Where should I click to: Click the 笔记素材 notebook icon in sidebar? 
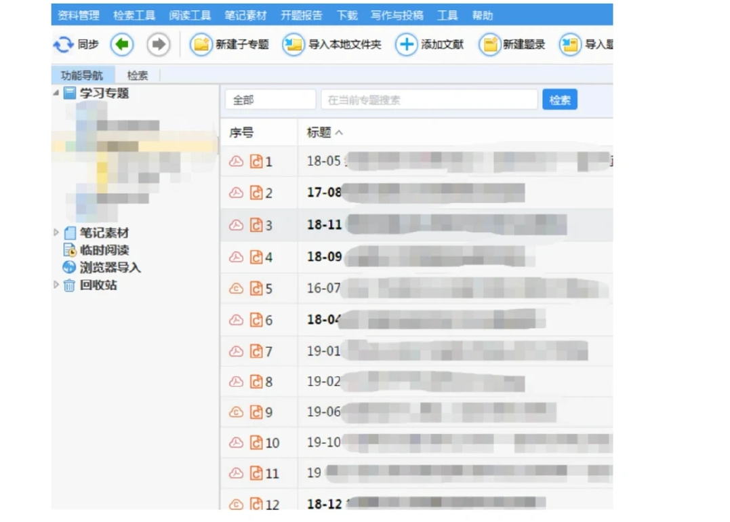click(x=69, y=233)
